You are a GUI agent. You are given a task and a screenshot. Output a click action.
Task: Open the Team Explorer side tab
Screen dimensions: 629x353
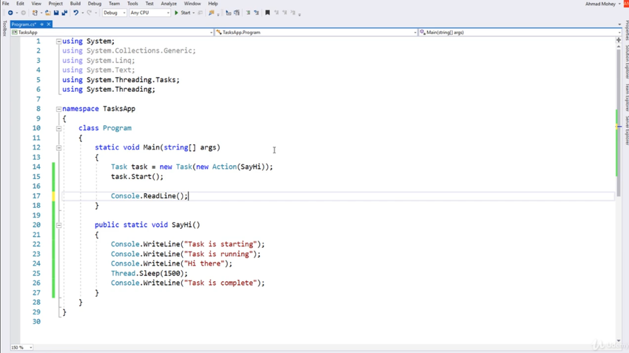click(627, 98)
